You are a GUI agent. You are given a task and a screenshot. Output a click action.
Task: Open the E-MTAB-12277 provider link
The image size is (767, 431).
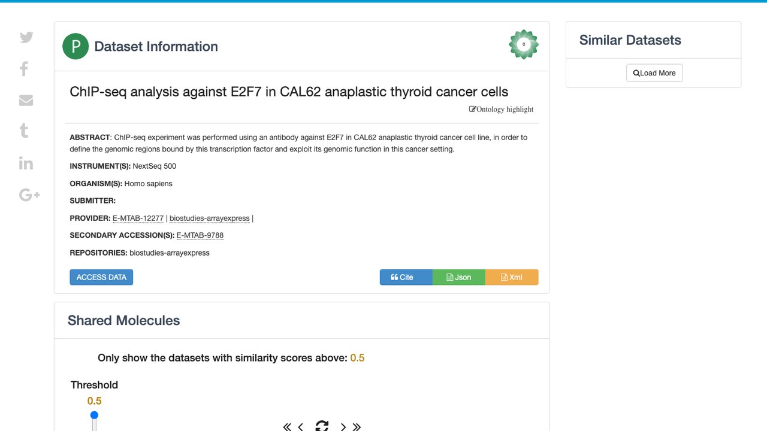point(138,218)
